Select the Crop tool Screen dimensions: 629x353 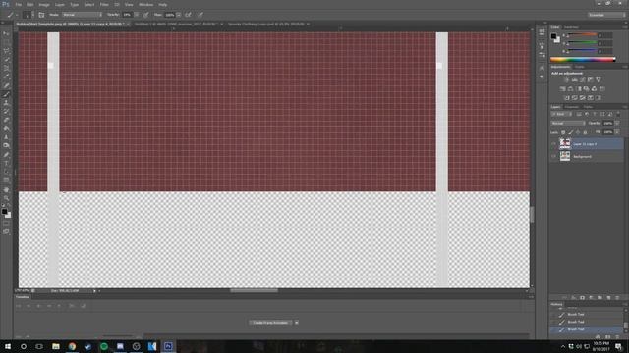tap(6, 68)
